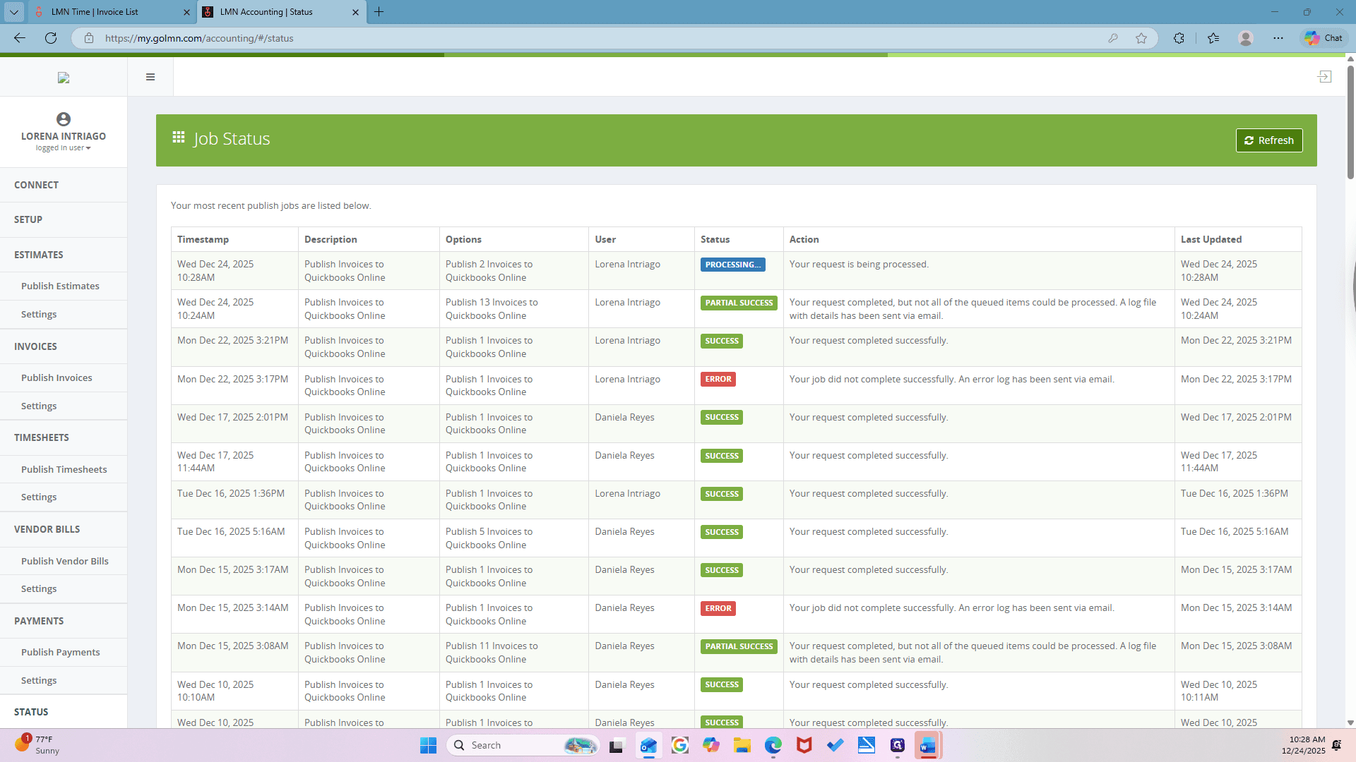Click the broken logo image in the sidebar
Screen dimensions: 1356x762
(64, 78)
